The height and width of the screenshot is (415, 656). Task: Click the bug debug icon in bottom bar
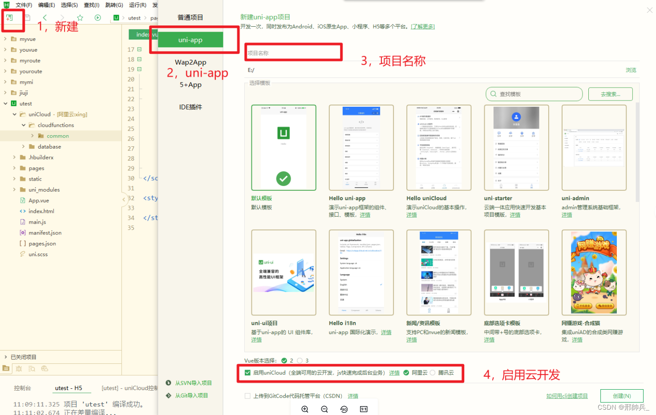[x=19, y=368]
